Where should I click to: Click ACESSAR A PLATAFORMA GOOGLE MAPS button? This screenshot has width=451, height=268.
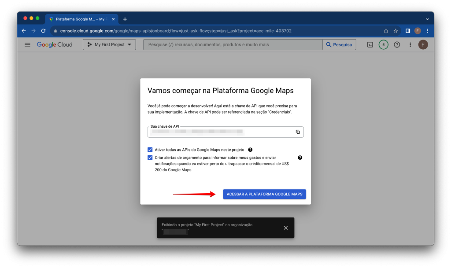pyautogui.click(x=264, y=194)
